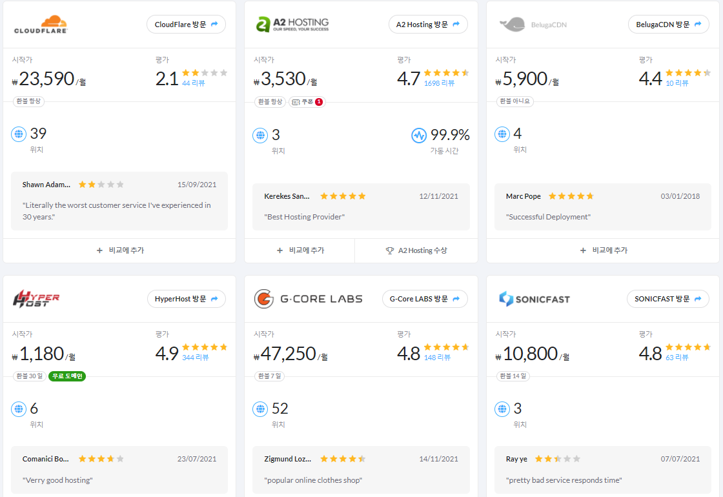Visit HyperHost via 방문 button

pos(187,299)
